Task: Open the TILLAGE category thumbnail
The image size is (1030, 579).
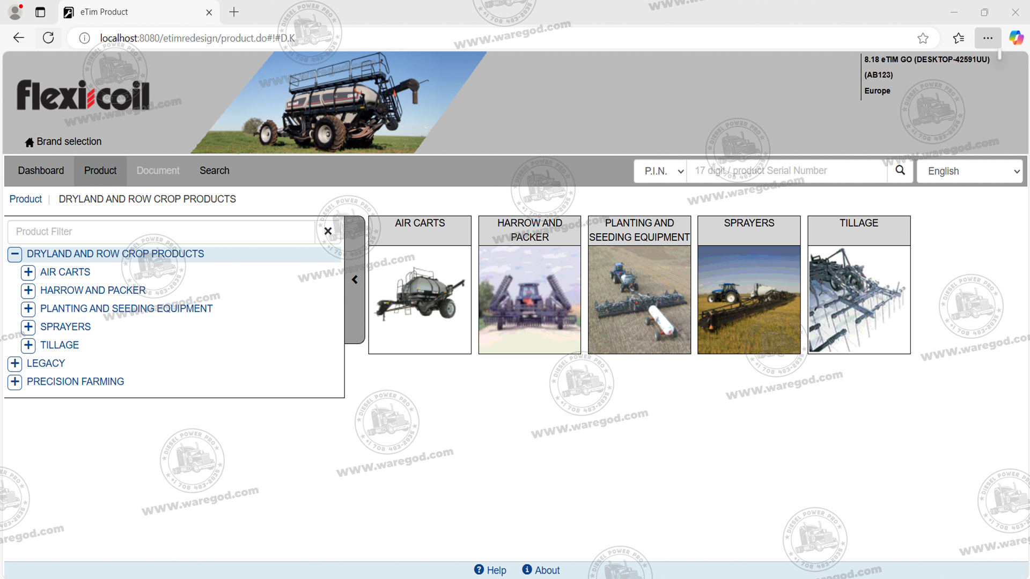Action: pos(858,299)
